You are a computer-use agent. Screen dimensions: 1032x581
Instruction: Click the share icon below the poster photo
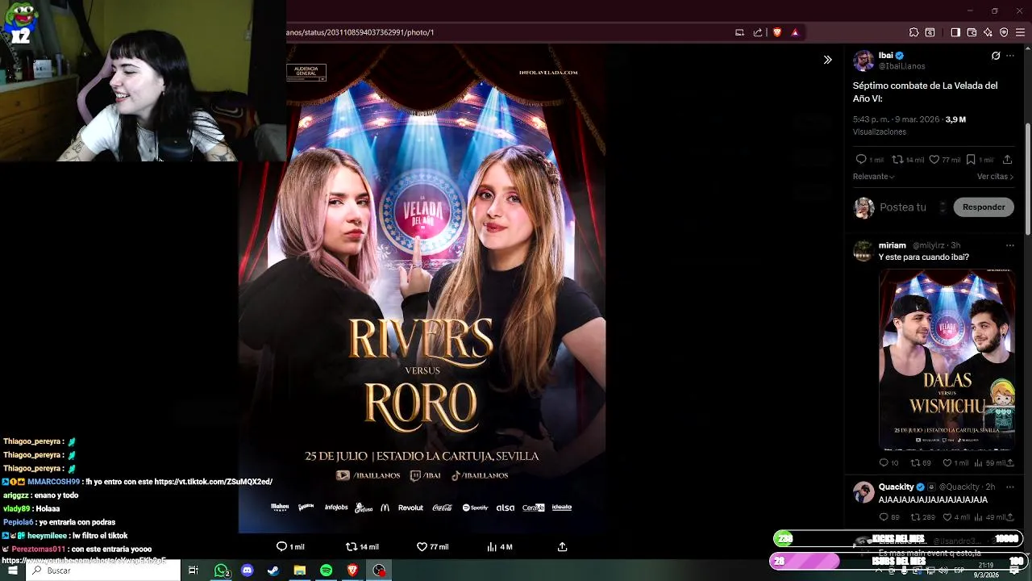click(x=563, y=546)
